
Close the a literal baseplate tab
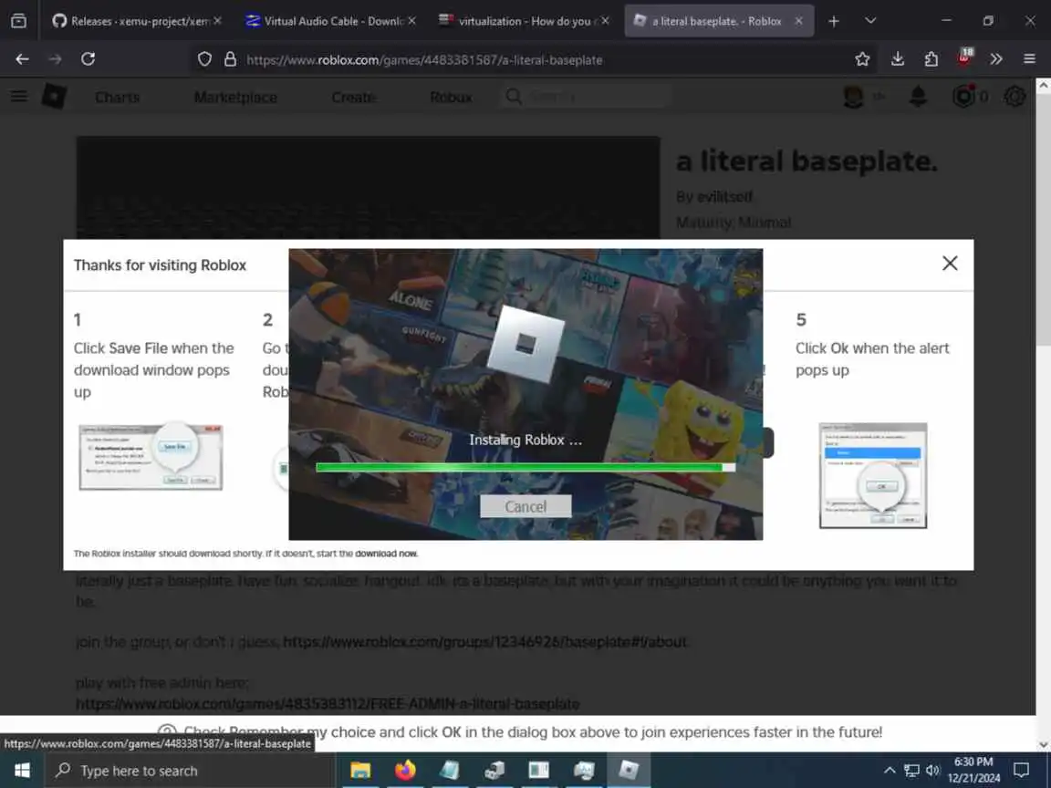[799, 21]
